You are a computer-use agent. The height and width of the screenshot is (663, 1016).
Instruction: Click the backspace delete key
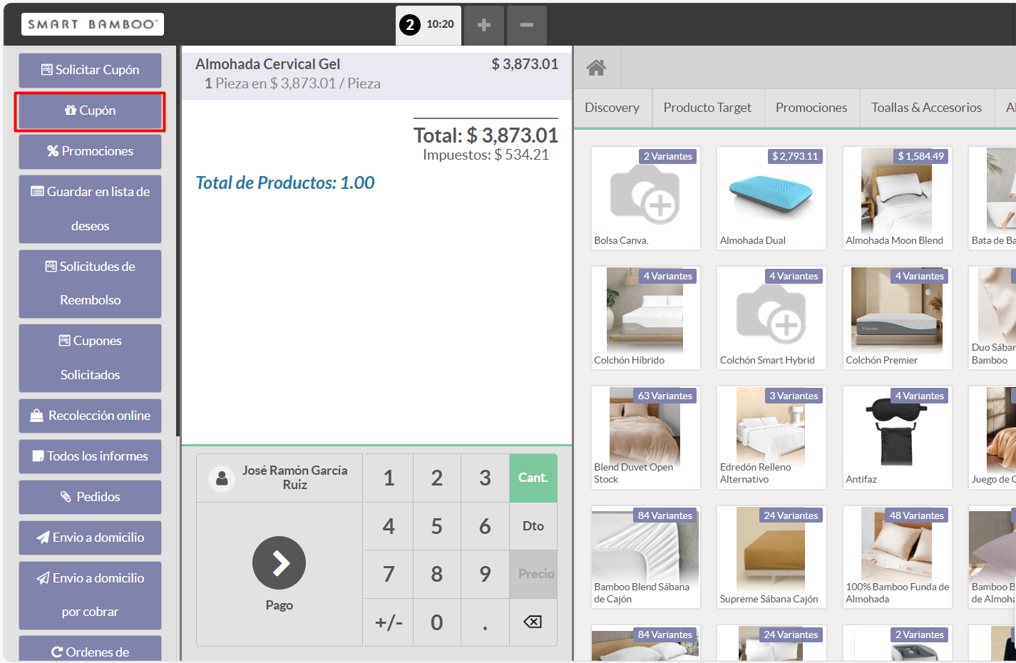[x=533, y=622]
